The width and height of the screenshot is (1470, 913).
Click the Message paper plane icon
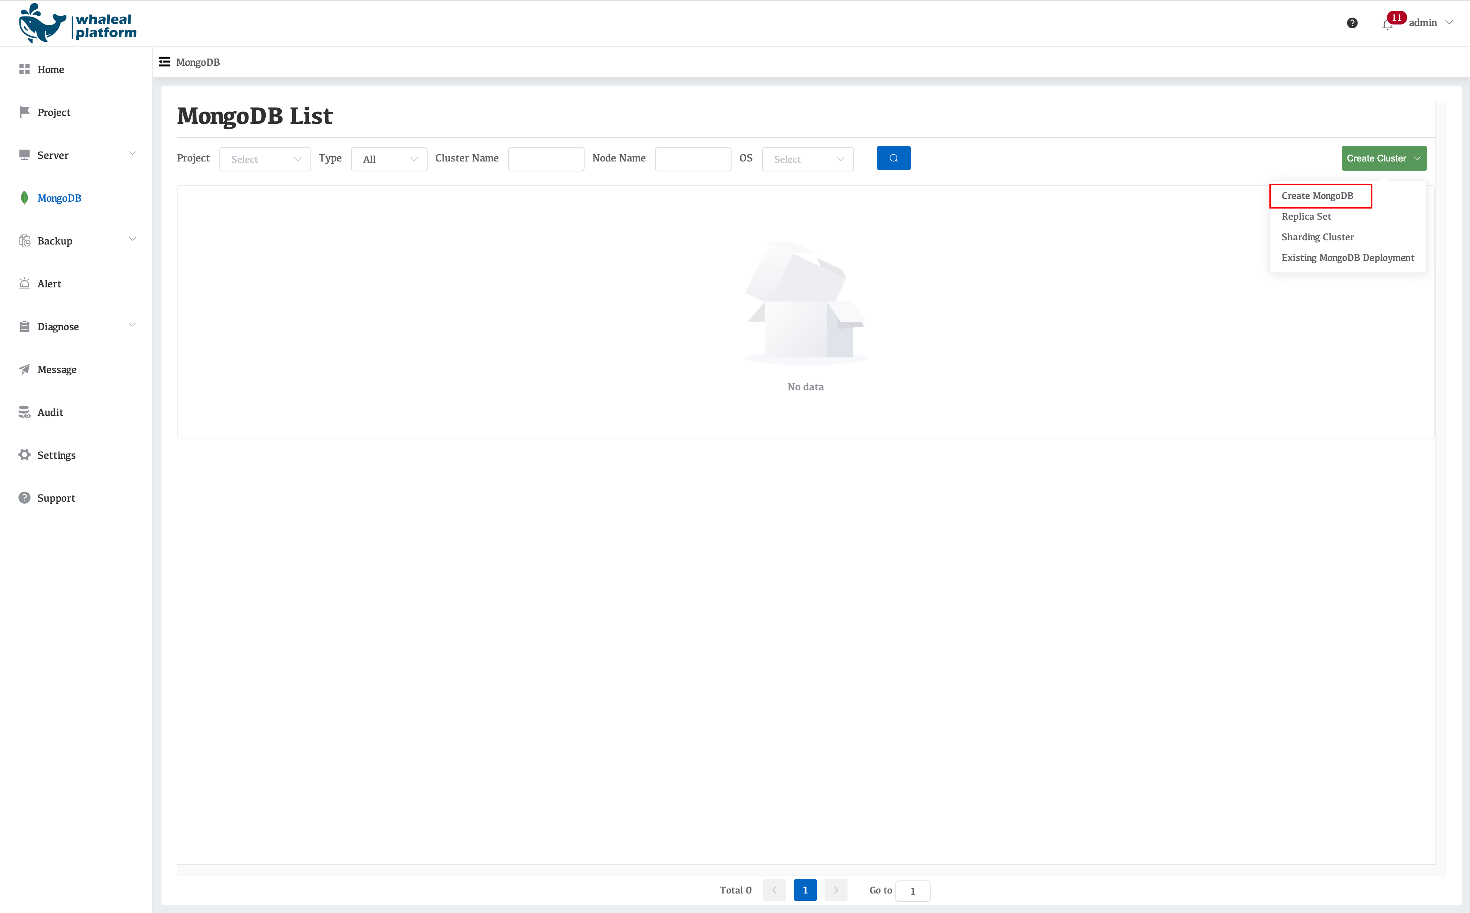24,369
